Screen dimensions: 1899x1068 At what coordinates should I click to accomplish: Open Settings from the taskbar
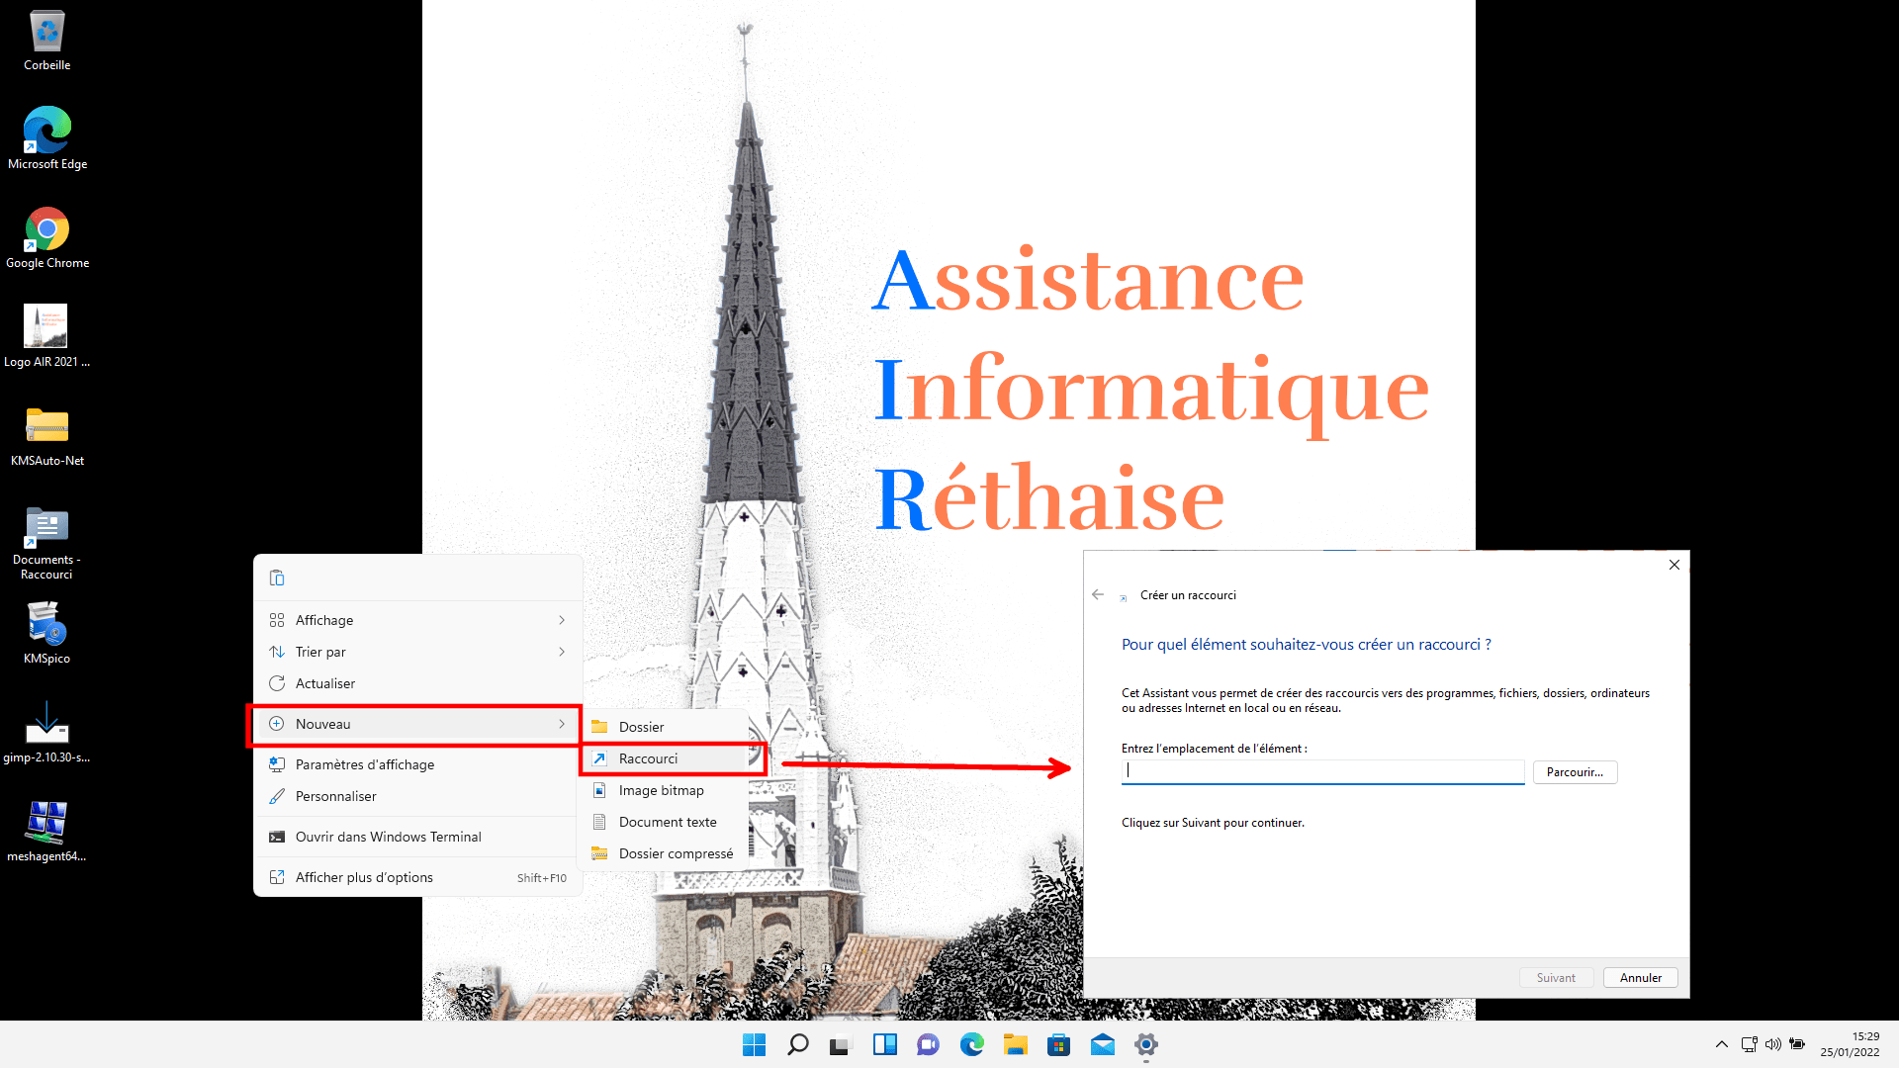1145,1044
